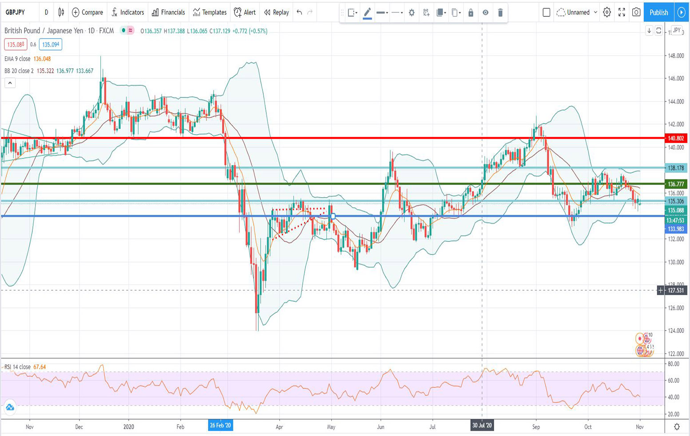Toggle the green dot beside the chart title
Viewport: 690px width, 436px height.
[123, 31]
